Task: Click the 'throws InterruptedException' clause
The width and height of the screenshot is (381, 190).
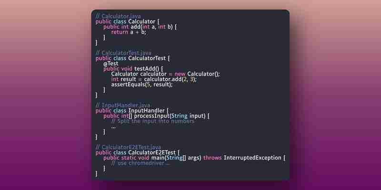Action: pyautogui.click(x=242, y=158)
